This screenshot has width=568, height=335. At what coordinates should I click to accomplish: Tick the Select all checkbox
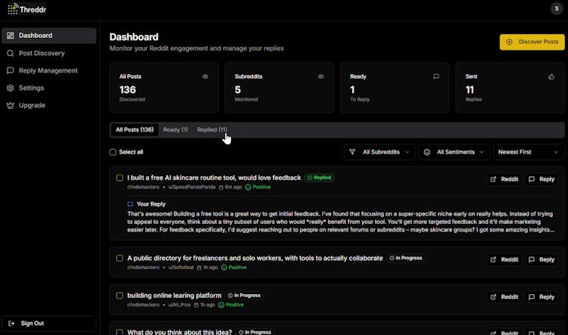click(113, 152)
